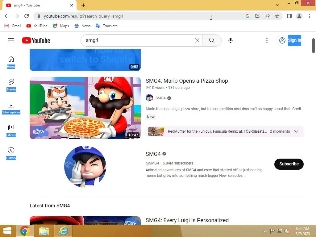316x237 pixels.
Task: Open Every Luigi Is Personalized thumbnail
Action: click(85, 220)
